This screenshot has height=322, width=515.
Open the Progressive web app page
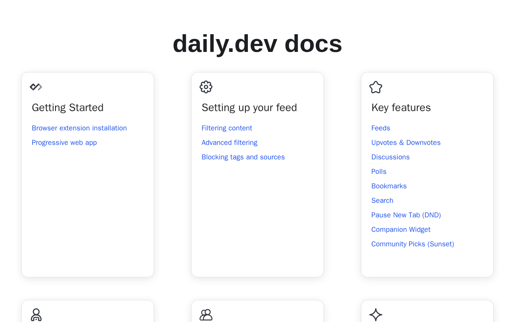[x=64, y=142]
